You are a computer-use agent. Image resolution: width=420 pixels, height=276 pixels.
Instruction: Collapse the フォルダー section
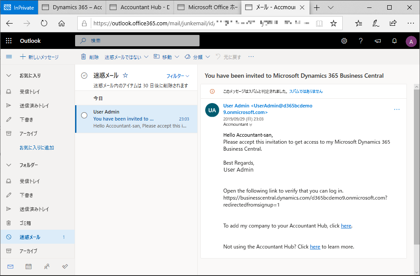(9, 165)
